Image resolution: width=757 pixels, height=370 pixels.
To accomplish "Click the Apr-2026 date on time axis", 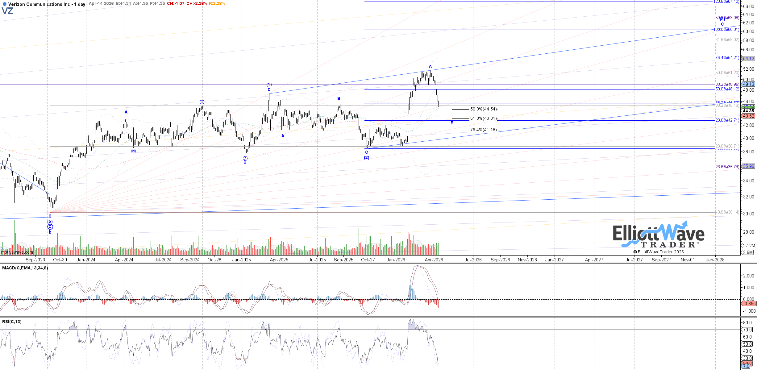I will pos(434,260).
